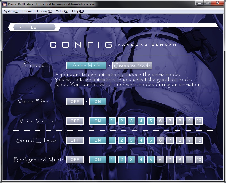
Task: Set Voice Volume to level 7
Action: click(x=170, y=121)
